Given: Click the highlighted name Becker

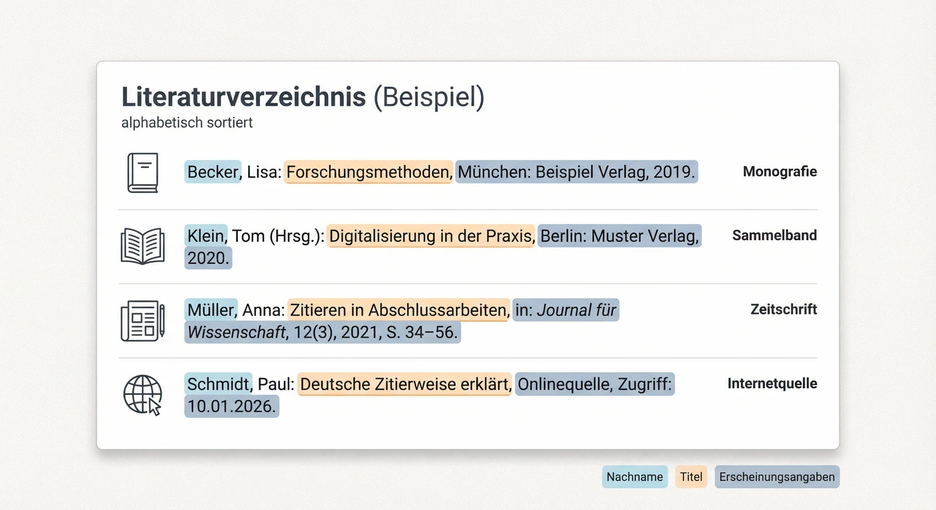Looking at the screenshot, I should click(x=212, y=172).
